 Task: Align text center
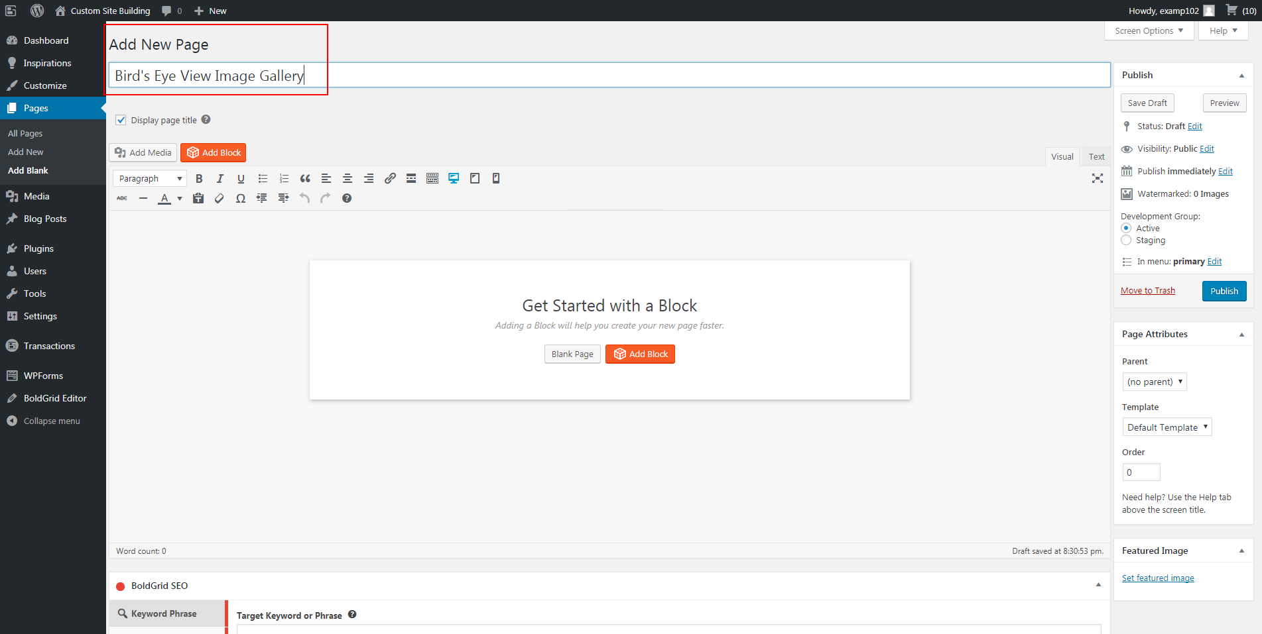(347, 178)
